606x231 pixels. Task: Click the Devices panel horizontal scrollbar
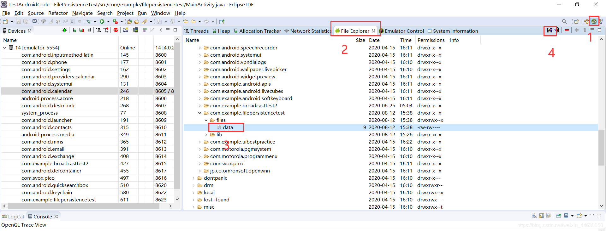[x=84, y=206]
